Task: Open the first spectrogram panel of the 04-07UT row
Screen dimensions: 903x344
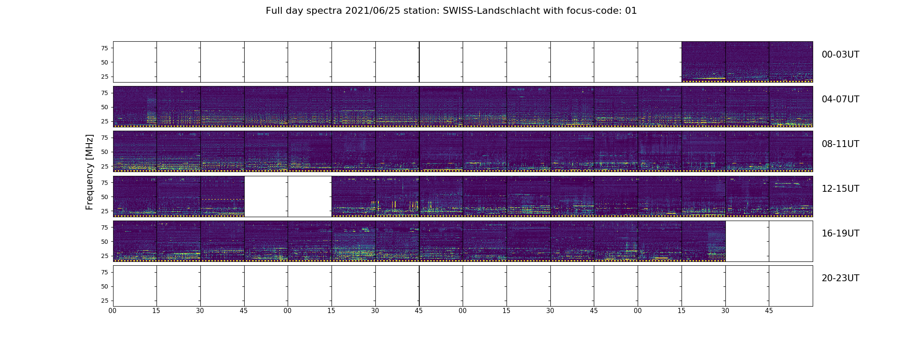Action: (x=135, y=107)
